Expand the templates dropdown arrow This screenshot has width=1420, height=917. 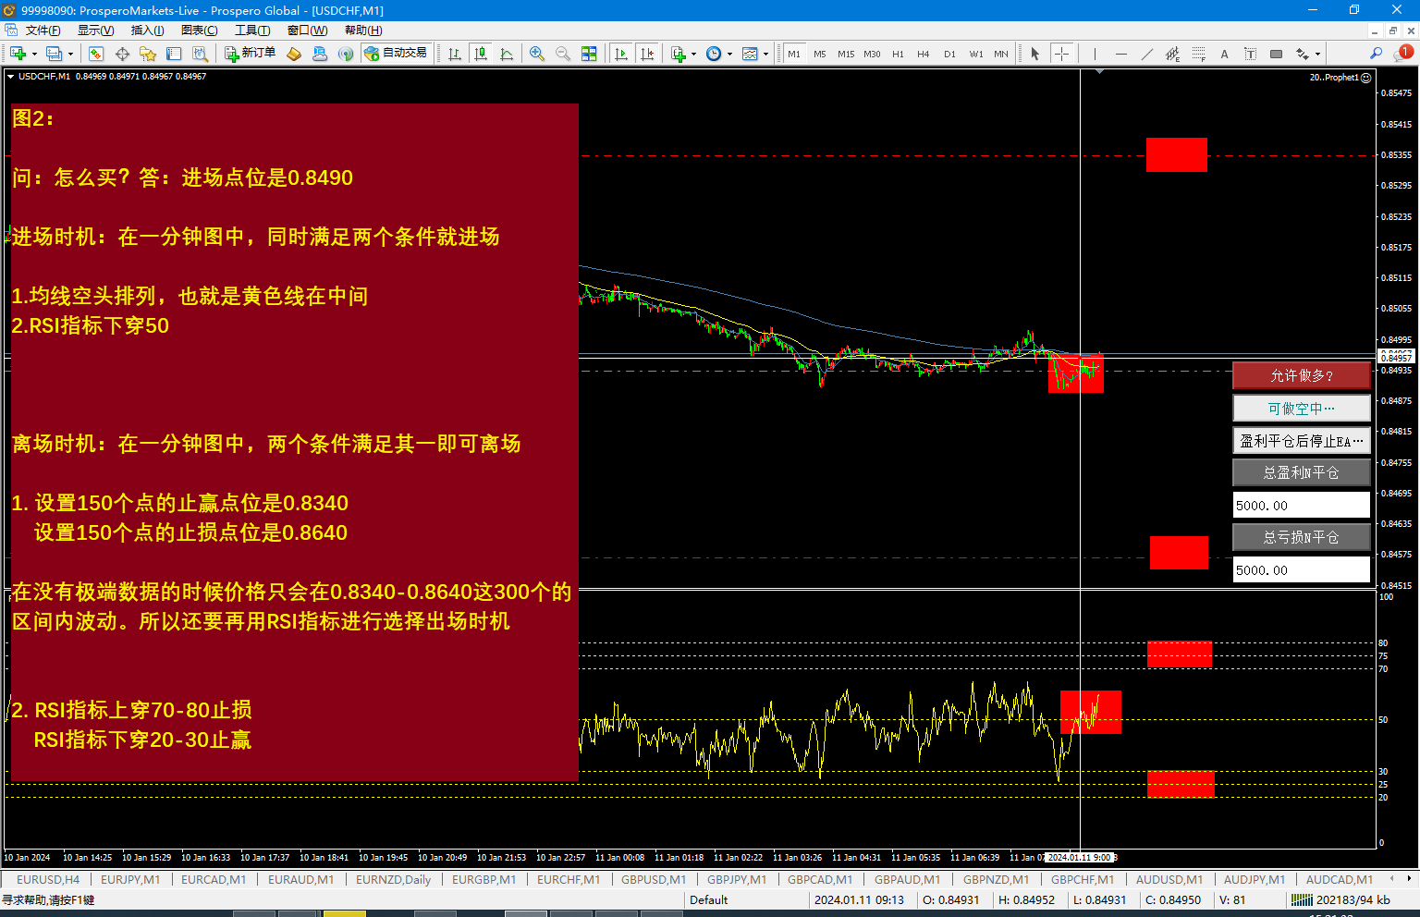pos(765,54)
